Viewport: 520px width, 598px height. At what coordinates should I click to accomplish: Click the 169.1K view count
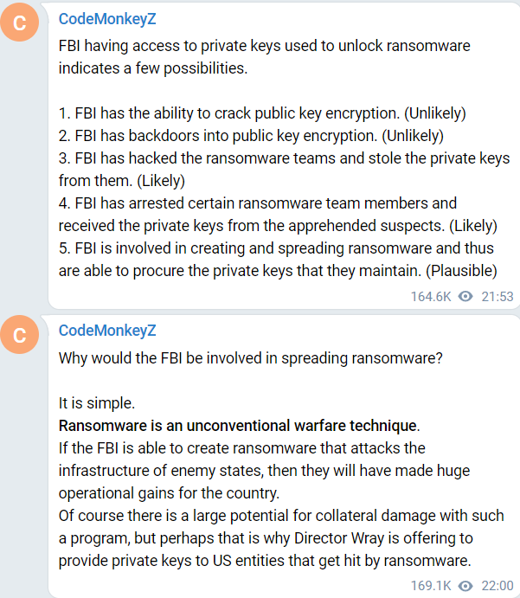(x=431, y=585)
